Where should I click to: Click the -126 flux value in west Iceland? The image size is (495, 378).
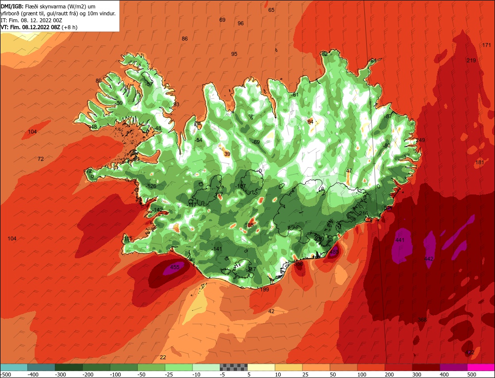(151, 186)
